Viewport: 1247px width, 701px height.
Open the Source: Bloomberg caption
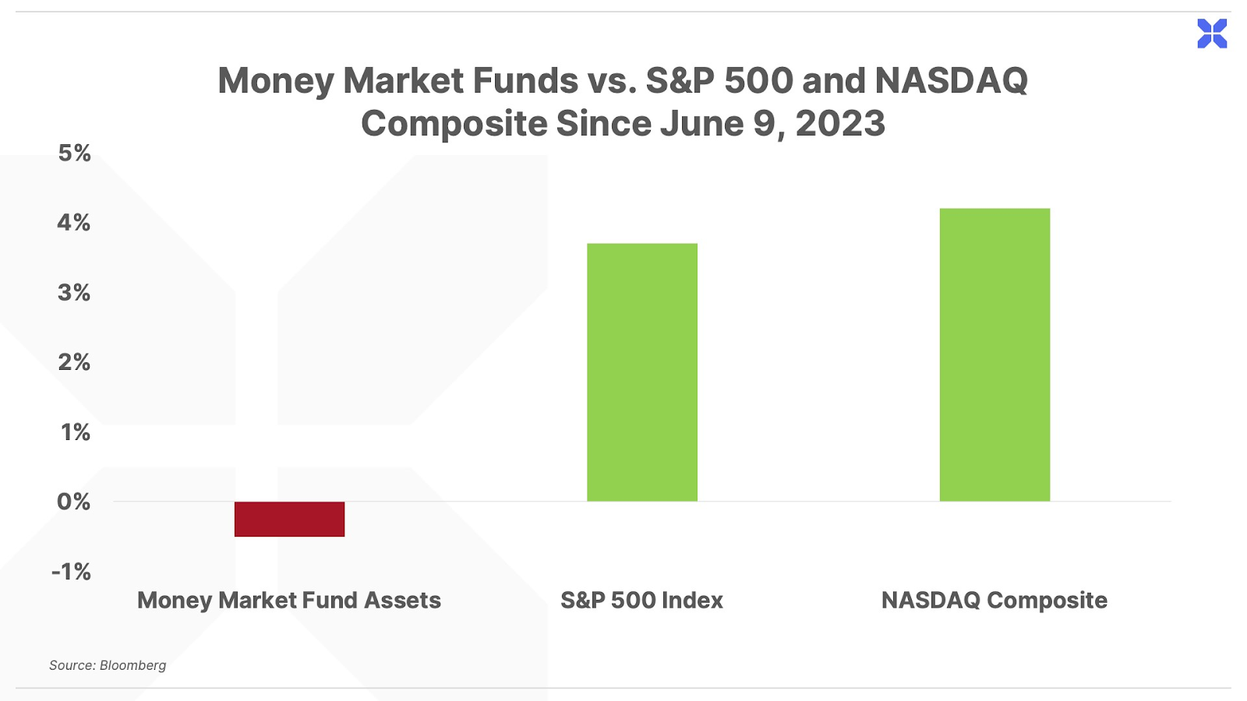tap(108, 665)
